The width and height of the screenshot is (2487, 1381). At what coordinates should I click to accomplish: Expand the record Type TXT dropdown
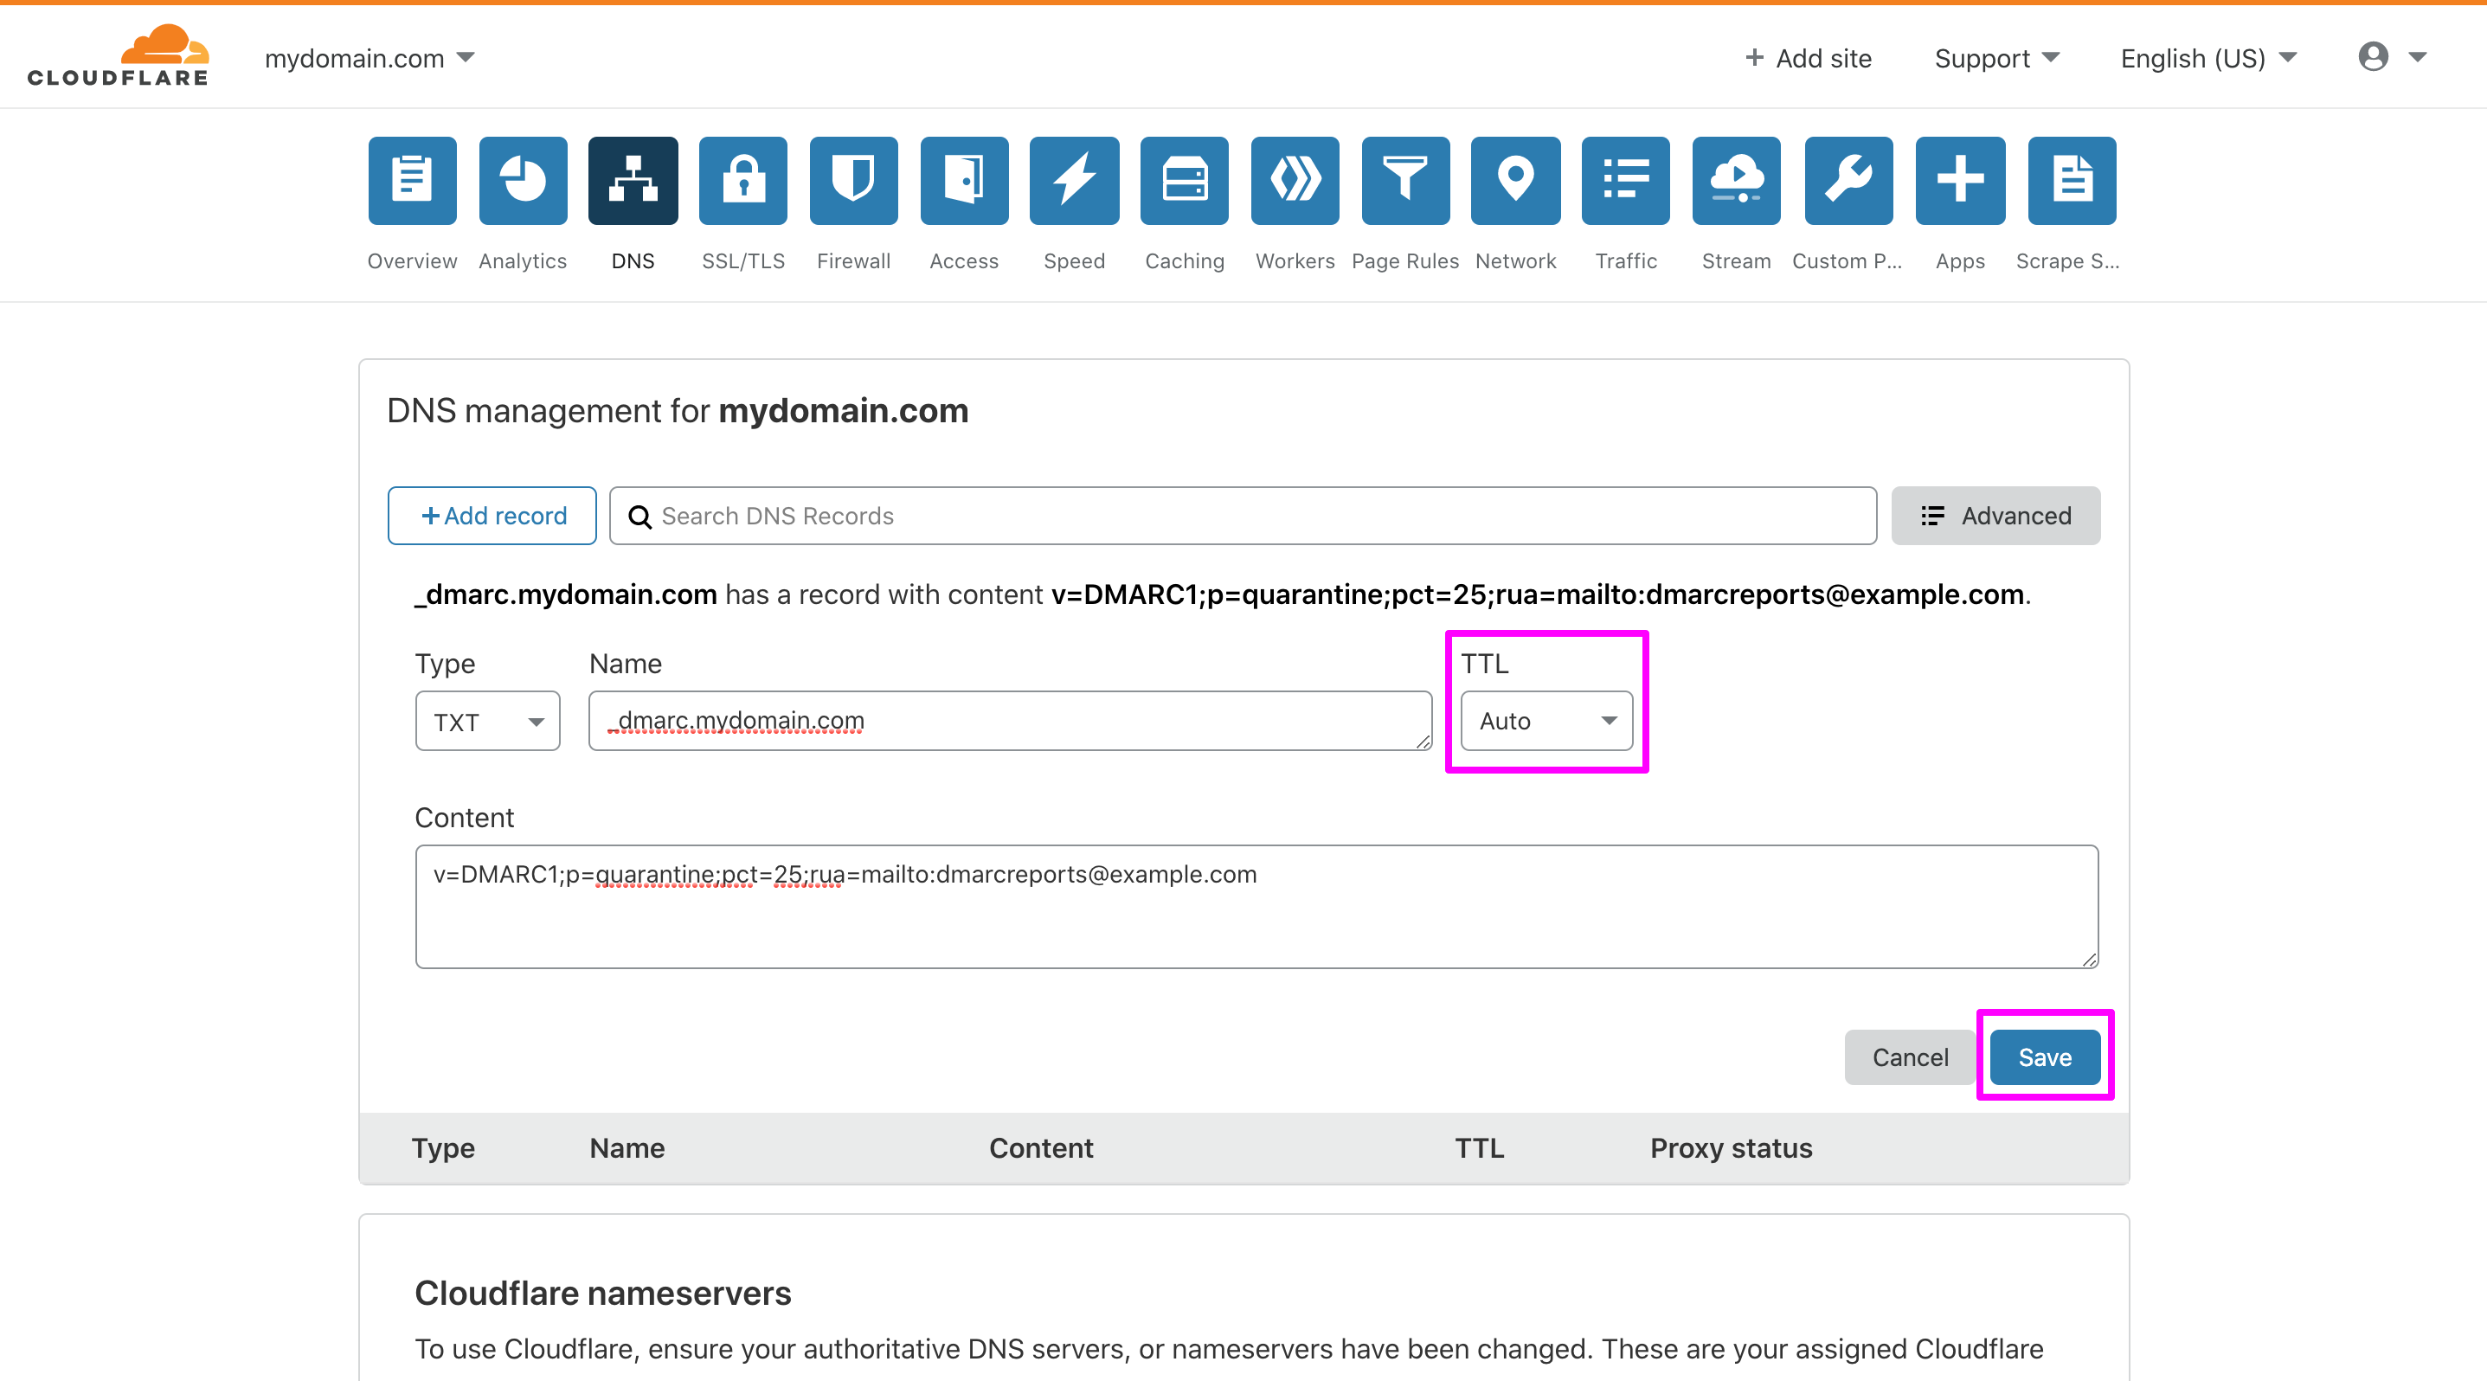(486, 720)
